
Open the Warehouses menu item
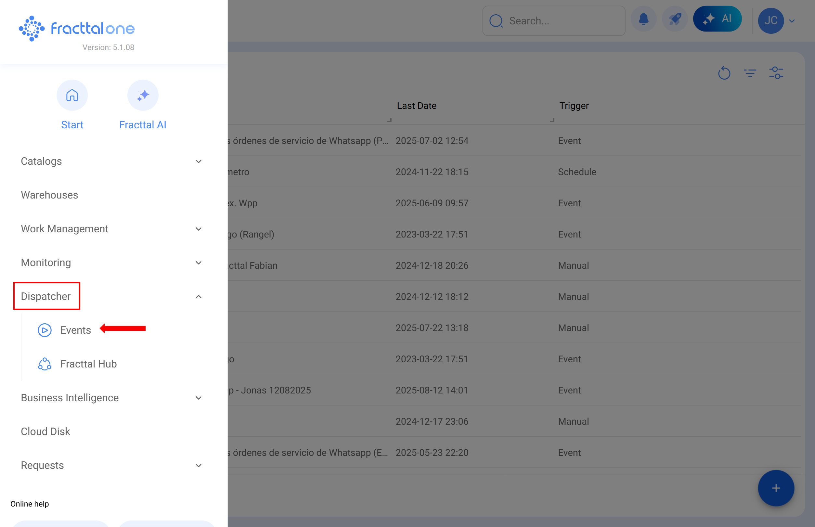tap(50, 195)
